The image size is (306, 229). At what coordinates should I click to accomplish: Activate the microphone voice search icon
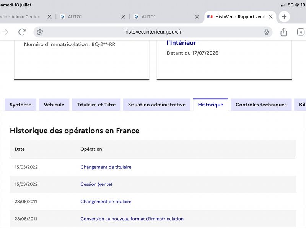pyautogui.click(x=266, y=32)
